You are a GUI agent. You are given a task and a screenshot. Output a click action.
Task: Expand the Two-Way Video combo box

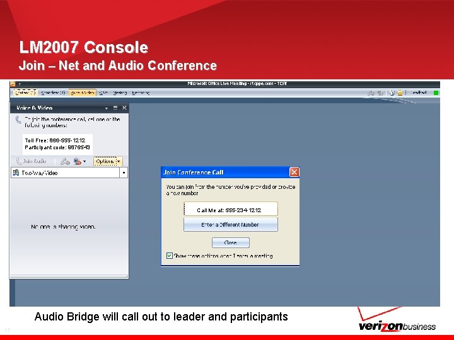pyautogui.click(x=124, y=173)
